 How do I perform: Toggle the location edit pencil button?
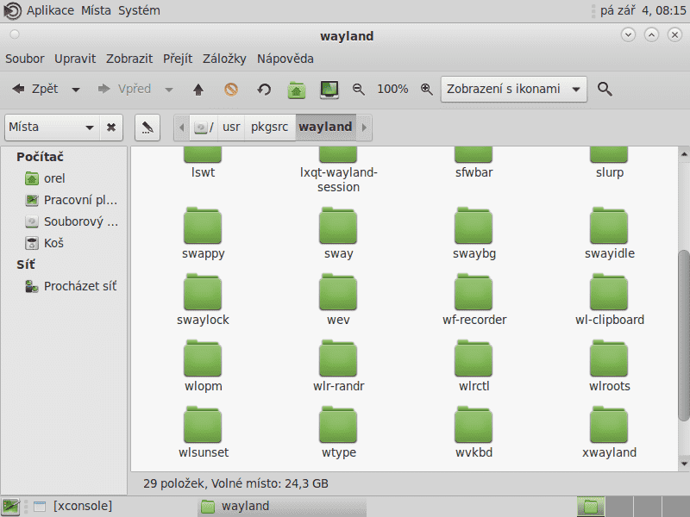[147, 128]
